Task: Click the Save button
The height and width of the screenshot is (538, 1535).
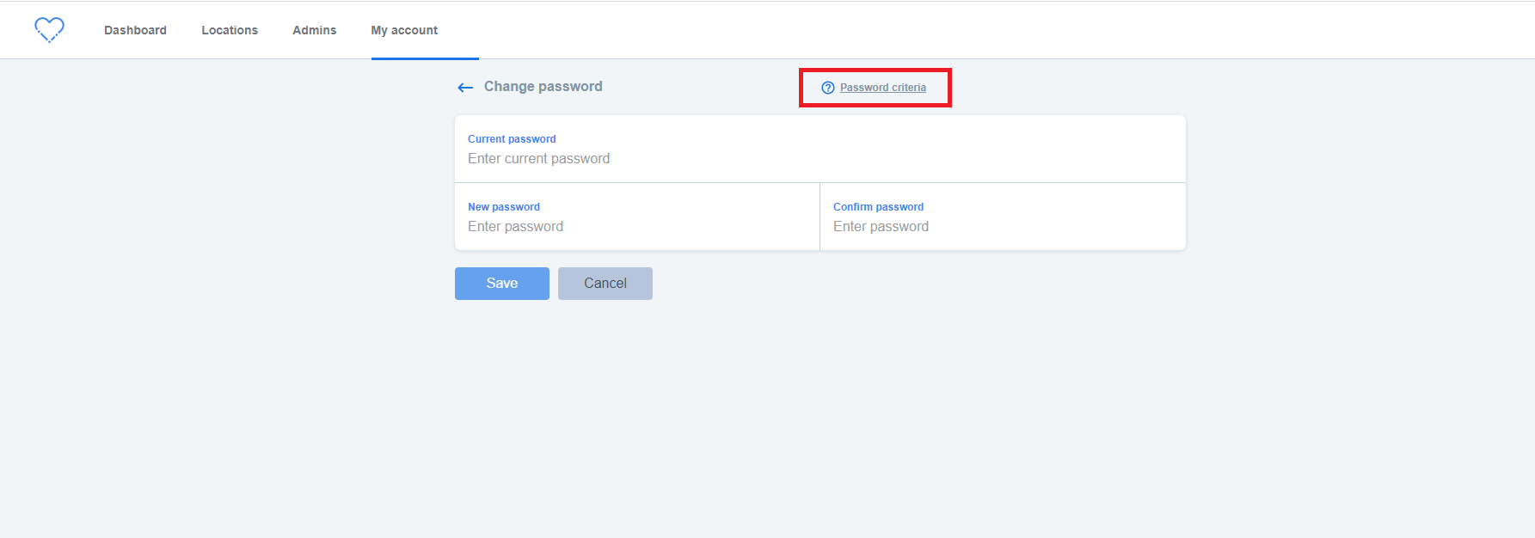Action: point(501,283)
